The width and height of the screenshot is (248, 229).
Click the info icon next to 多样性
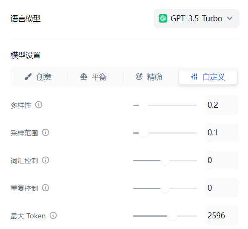[x=39, y=105]
